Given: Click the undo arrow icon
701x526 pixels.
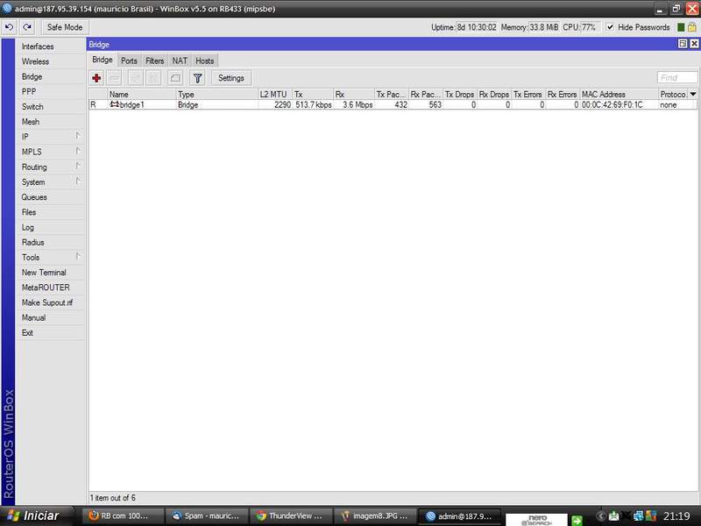Looking at the screenshot, I should [x=9, y=27].
